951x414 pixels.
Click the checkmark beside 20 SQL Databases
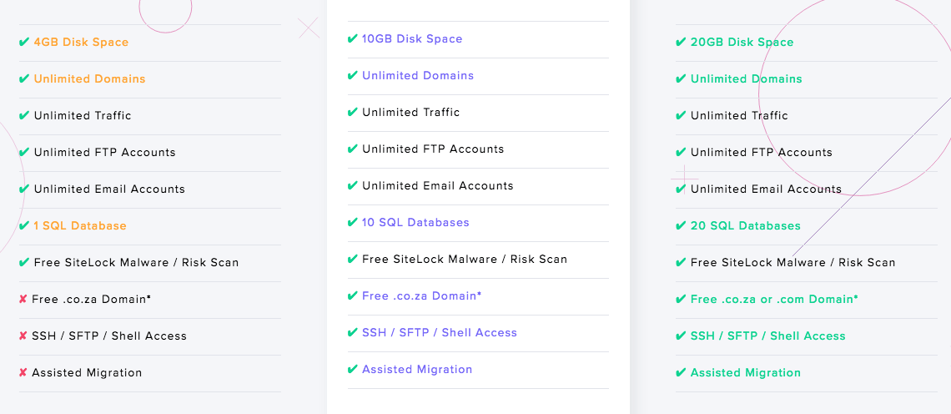[x=681, y=226]
